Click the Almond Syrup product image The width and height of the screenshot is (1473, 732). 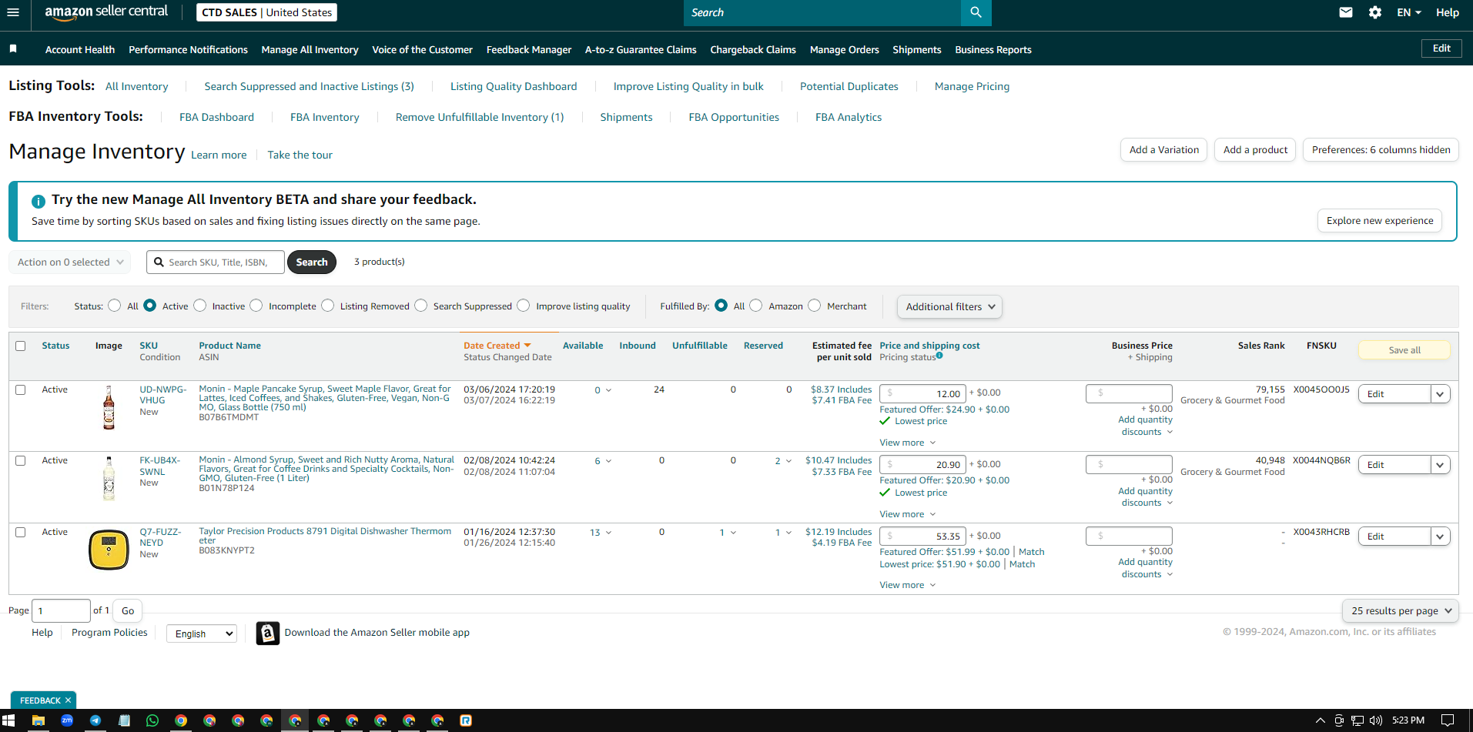click(x=109, y=478)
